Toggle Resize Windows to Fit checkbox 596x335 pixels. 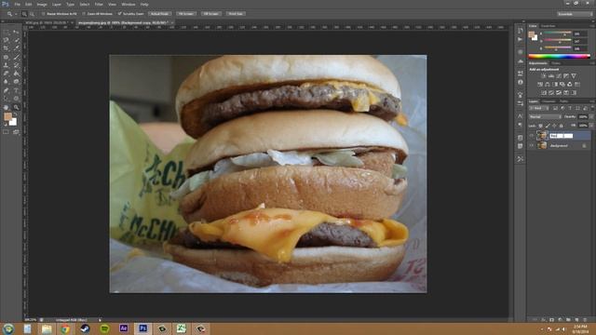44,14
